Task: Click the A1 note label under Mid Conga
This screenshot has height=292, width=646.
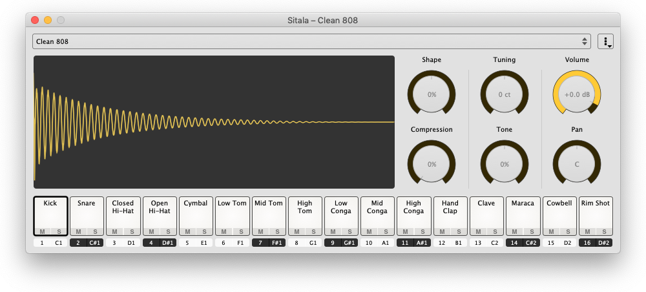Action: coord(386,242)
